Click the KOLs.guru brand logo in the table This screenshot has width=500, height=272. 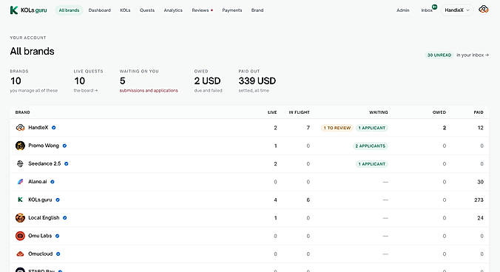[x=20, y=200]
